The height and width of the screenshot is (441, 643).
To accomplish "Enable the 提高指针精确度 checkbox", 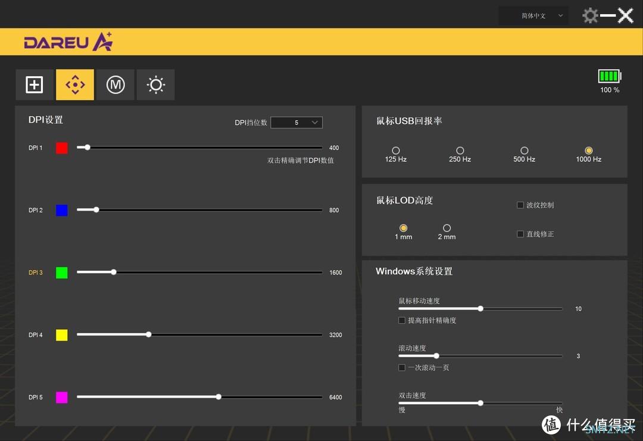I will pos(402,320).
